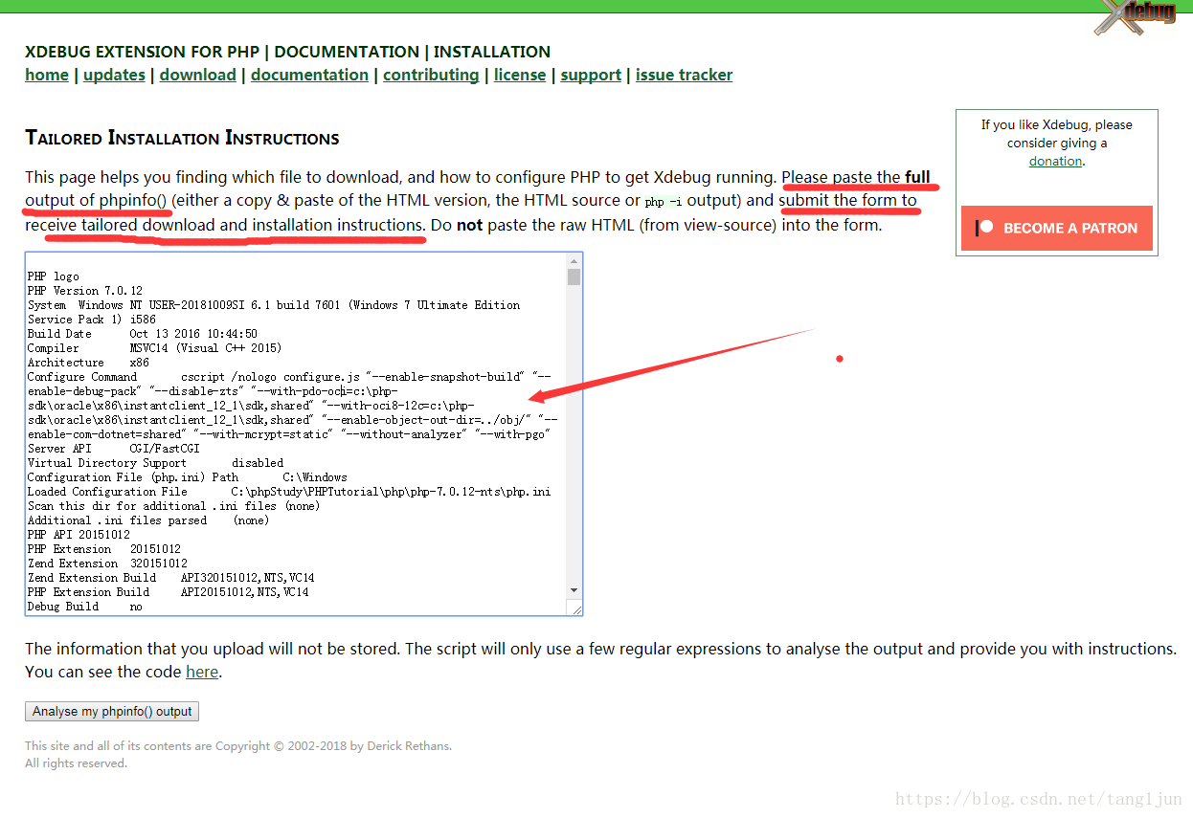
Task: Click the Xdebug logo in the header
Action: pos(1137,17)
